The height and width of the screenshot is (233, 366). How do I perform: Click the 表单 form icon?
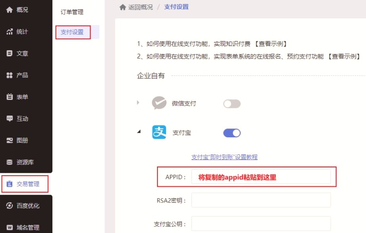point(10,97)
